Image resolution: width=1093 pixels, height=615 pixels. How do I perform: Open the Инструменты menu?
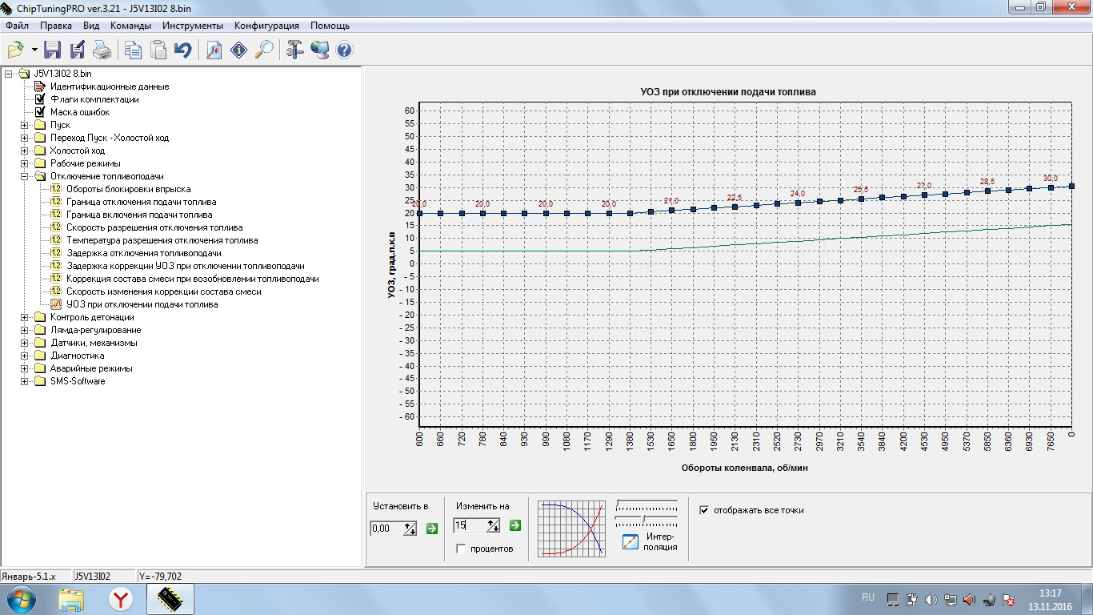pyautogui.click(x=192, y=26)
